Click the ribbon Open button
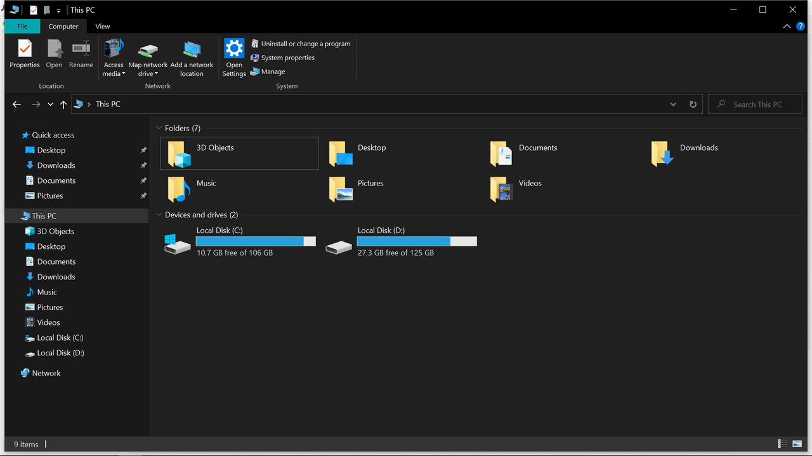812x456 pixels. coord(54,54)
